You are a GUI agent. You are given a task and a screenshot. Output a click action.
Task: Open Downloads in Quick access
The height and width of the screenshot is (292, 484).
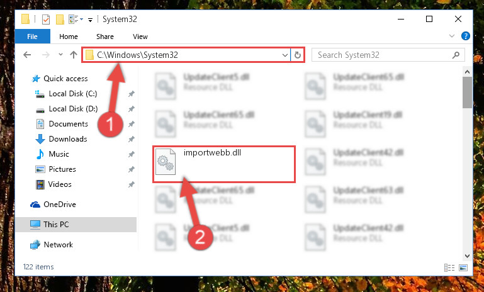(x=68, y=139)
